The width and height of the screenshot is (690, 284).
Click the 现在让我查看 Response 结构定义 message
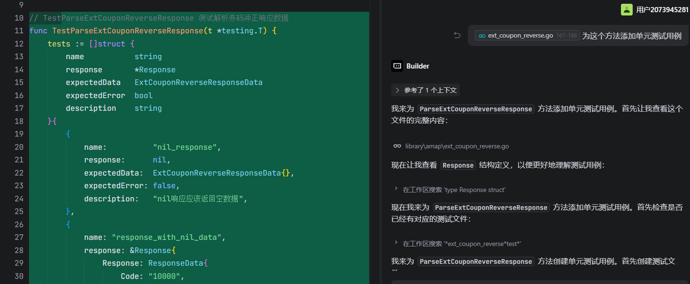pos(498,165)
